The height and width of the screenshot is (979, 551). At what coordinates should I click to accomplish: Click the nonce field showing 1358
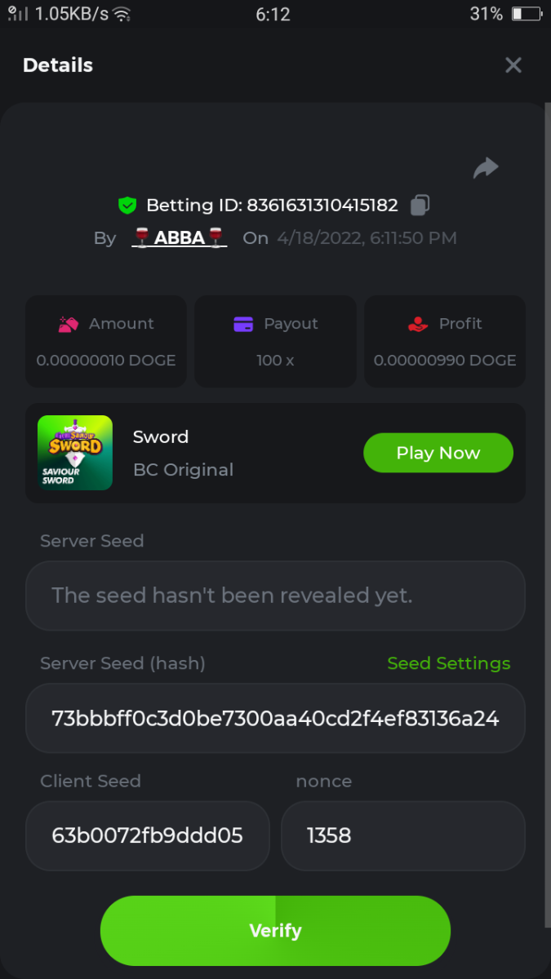[402, 835]
